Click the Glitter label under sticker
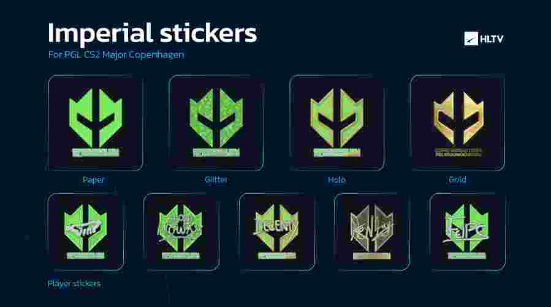This screenshot has width=551, height=307. click(x=216, y=179)
